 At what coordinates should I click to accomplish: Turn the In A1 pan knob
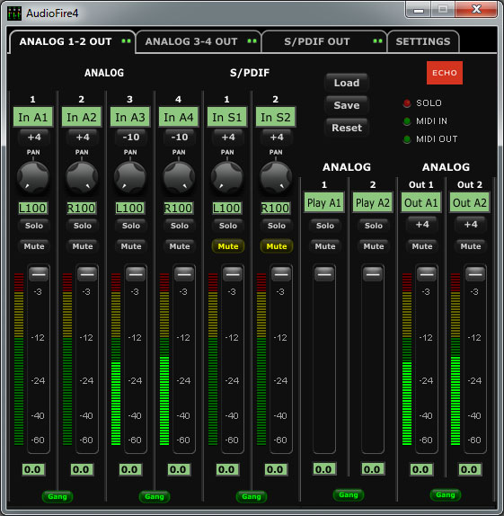(33, 177)
